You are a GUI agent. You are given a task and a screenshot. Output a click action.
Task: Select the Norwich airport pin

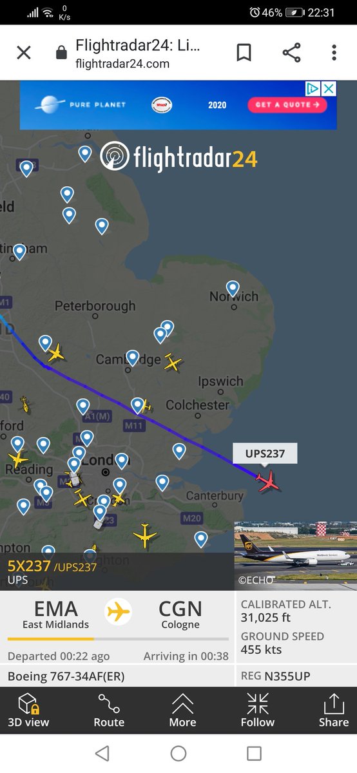click(x=233, y=289)
